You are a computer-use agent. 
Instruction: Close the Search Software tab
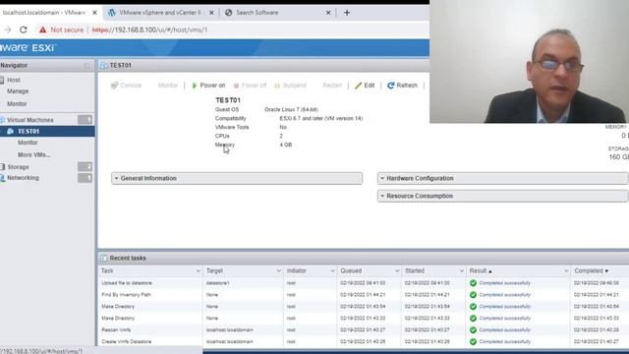point(328,13)
